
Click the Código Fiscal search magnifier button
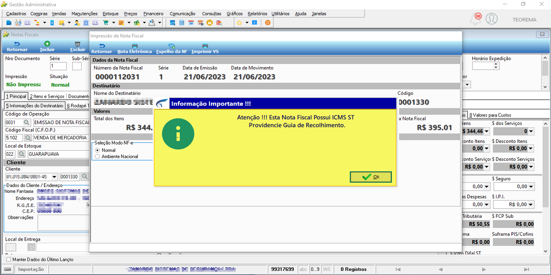pos(28,137)
